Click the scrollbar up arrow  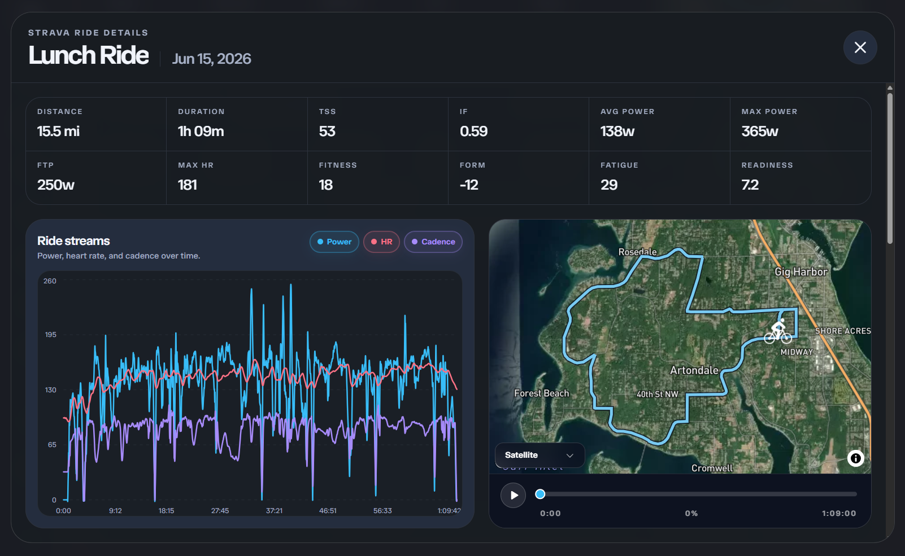(890, 88)
